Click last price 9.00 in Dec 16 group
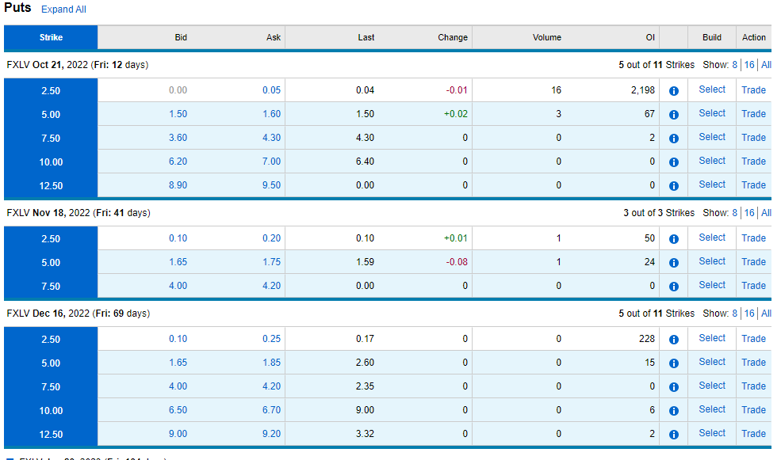781x460 pixels. [x=365, y=410]
